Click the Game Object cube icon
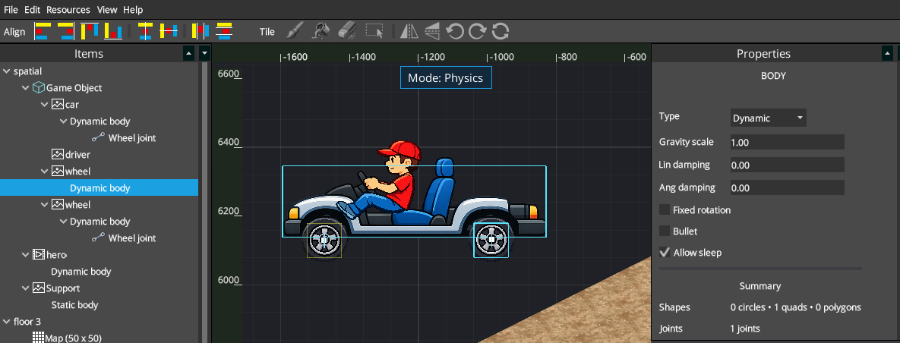 point(39,88)
